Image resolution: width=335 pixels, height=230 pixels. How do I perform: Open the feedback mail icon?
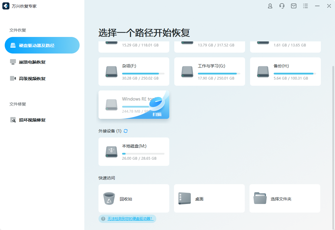[x=293, y=6]
